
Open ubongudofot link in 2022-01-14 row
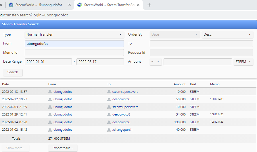click(x=63, y=122)
